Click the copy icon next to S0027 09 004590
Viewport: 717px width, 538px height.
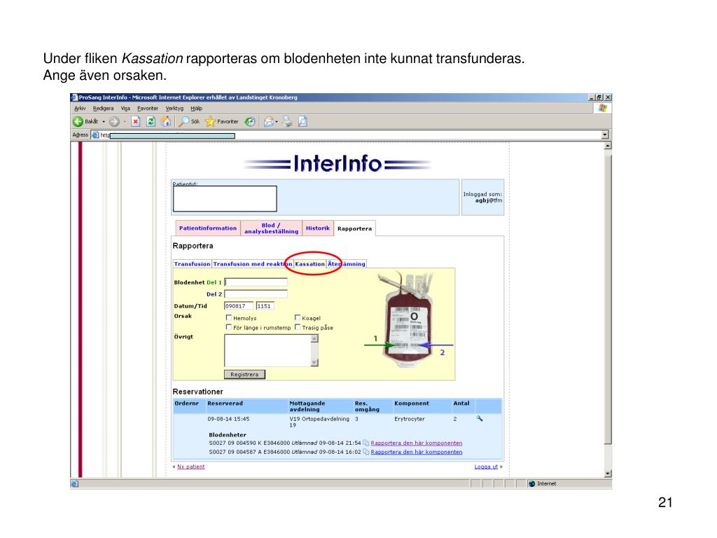(x=366, y=443)
